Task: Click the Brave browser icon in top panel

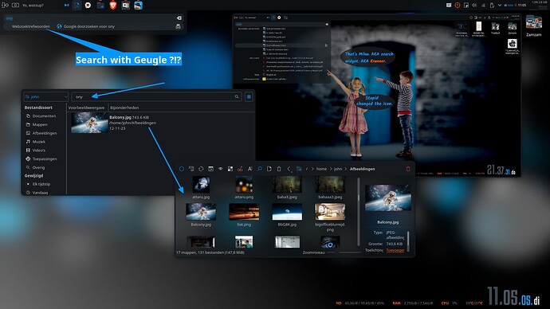Action: pyautogui.click(x=112, y=6)
